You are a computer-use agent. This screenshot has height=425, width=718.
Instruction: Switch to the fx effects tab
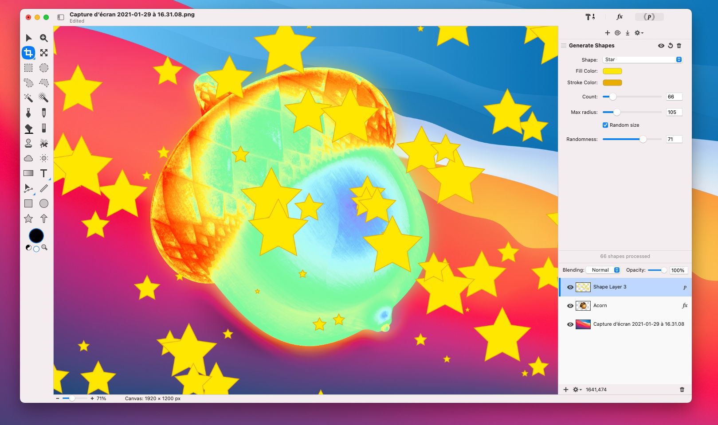[620, 17]
